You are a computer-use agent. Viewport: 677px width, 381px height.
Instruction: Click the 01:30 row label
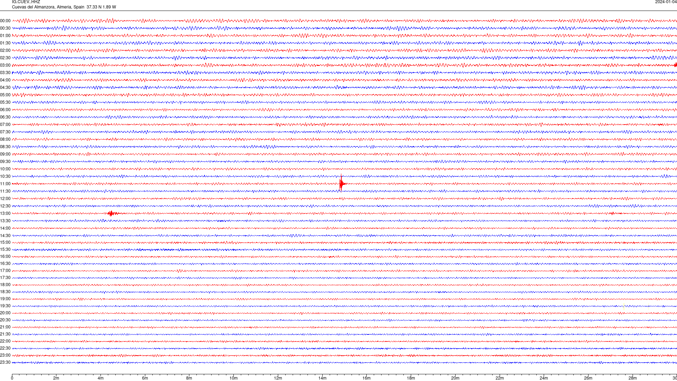tap(5, 43)
